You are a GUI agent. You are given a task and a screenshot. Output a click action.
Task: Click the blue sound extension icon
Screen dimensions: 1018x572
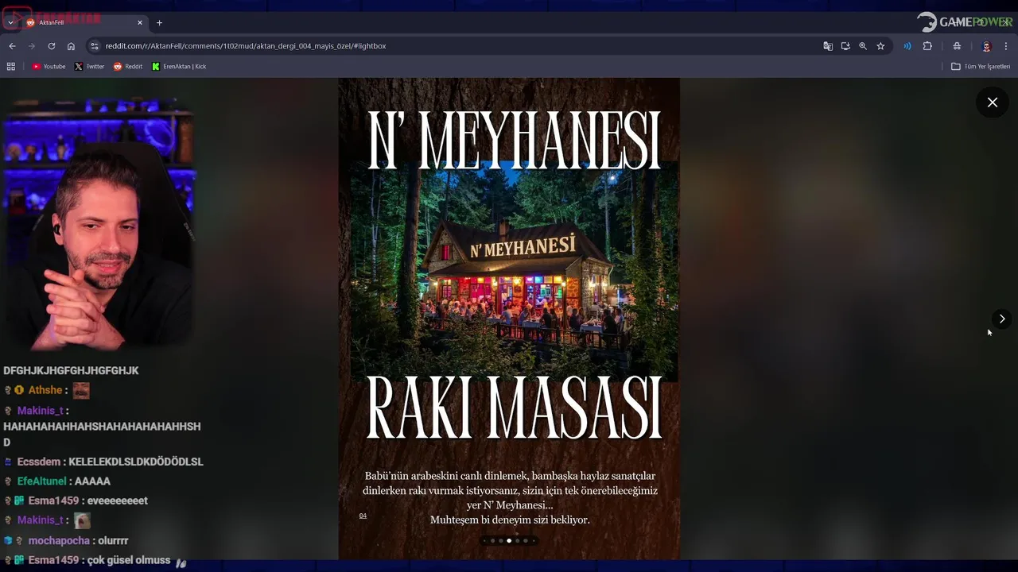tap(907, 46)
